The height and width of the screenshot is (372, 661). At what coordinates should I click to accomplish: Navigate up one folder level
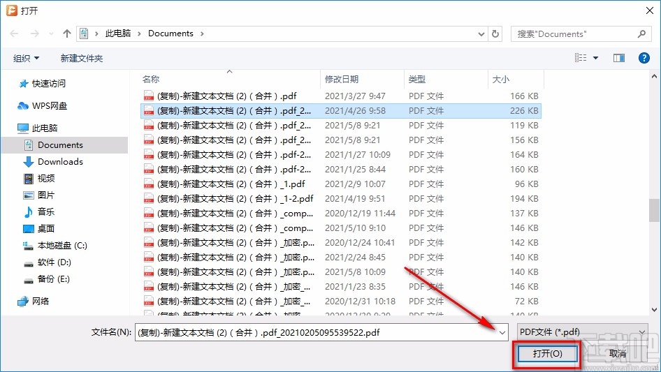pos(66,34)
